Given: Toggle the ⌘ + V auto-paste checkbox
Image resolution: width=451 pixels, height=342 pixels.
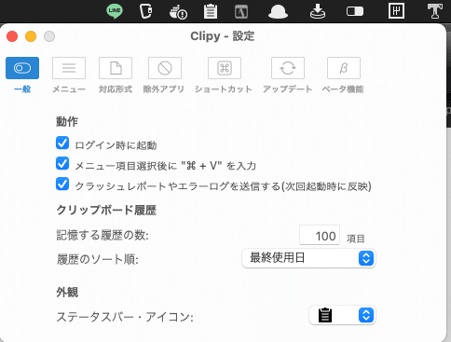Looking at the screenshot, I should pyautogui.click(x=62, y=164).
